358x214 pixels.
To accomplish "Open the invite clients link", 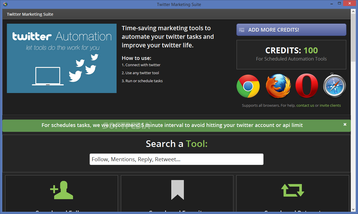I will (x=330, y=105).
